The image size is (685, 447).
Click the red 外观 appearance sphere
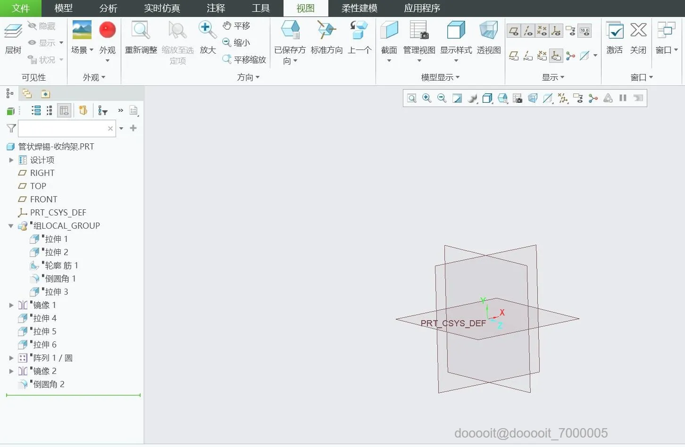click(x=108, y=30)
